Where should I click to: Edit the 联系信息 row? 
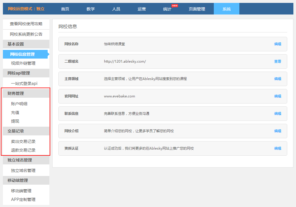pyautogui.click(x=277, y=114)
